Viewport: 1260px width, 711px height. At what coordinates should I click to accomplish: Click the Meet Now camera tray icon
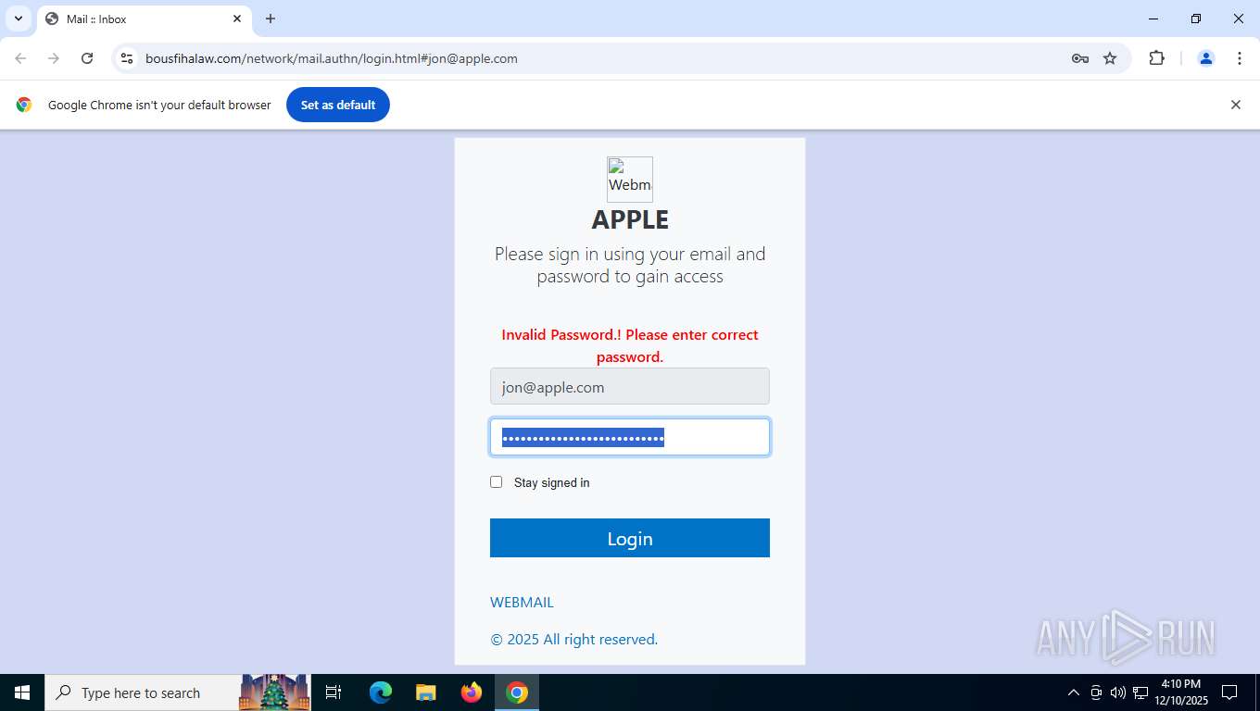coord(1096,692)
